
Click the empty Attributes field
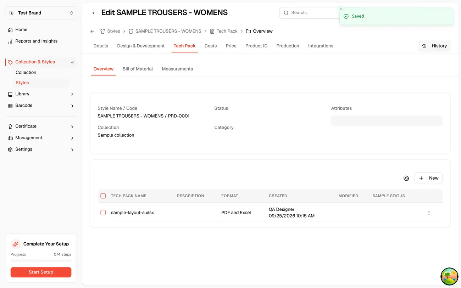tap(387, 121)
